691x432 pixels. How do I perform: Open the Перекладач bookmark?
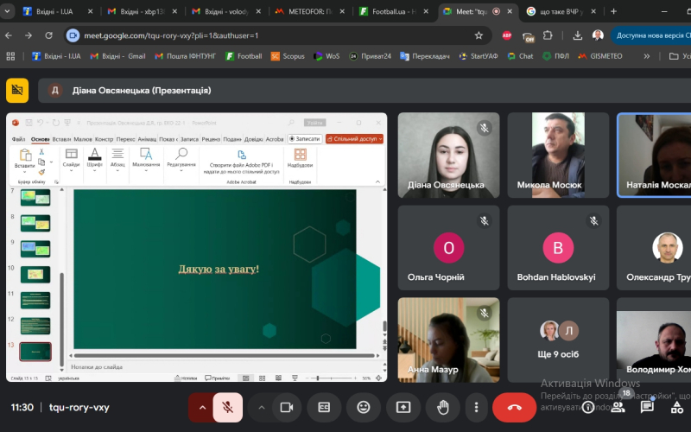pos(425,56)
